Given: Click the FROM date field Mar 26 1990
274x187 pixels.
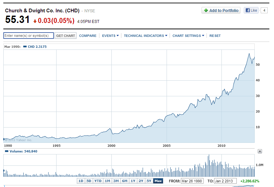Looking at the screenshot, I should pyautogui.click(x=192, y=181).
